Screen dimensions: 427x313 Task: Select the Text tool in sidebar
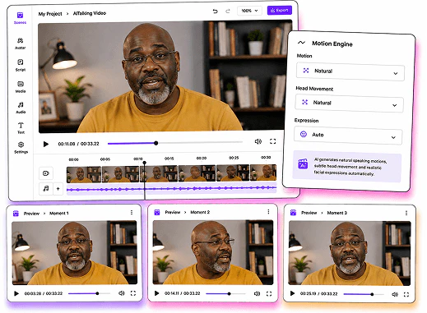click(21, 128)
